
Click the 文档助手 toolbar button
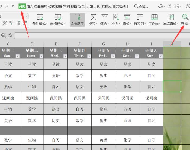click(77, 20)
